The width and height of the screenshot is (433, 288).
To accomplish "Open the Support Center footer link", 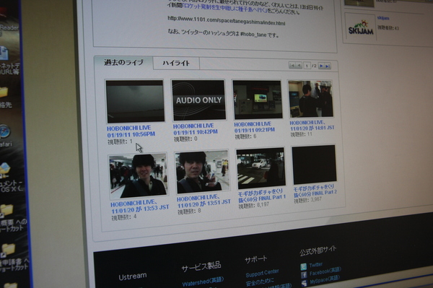I will pyautogui.click(x=262, y=273).
